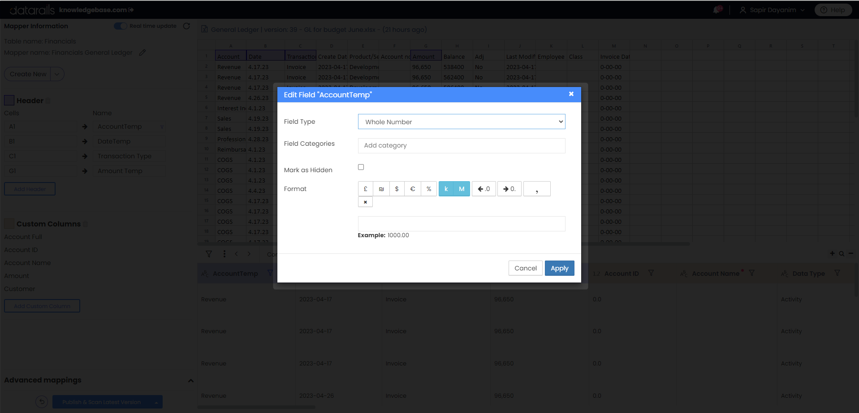Apply dollar currency format

pyautogui.click(x=397, y=189)
